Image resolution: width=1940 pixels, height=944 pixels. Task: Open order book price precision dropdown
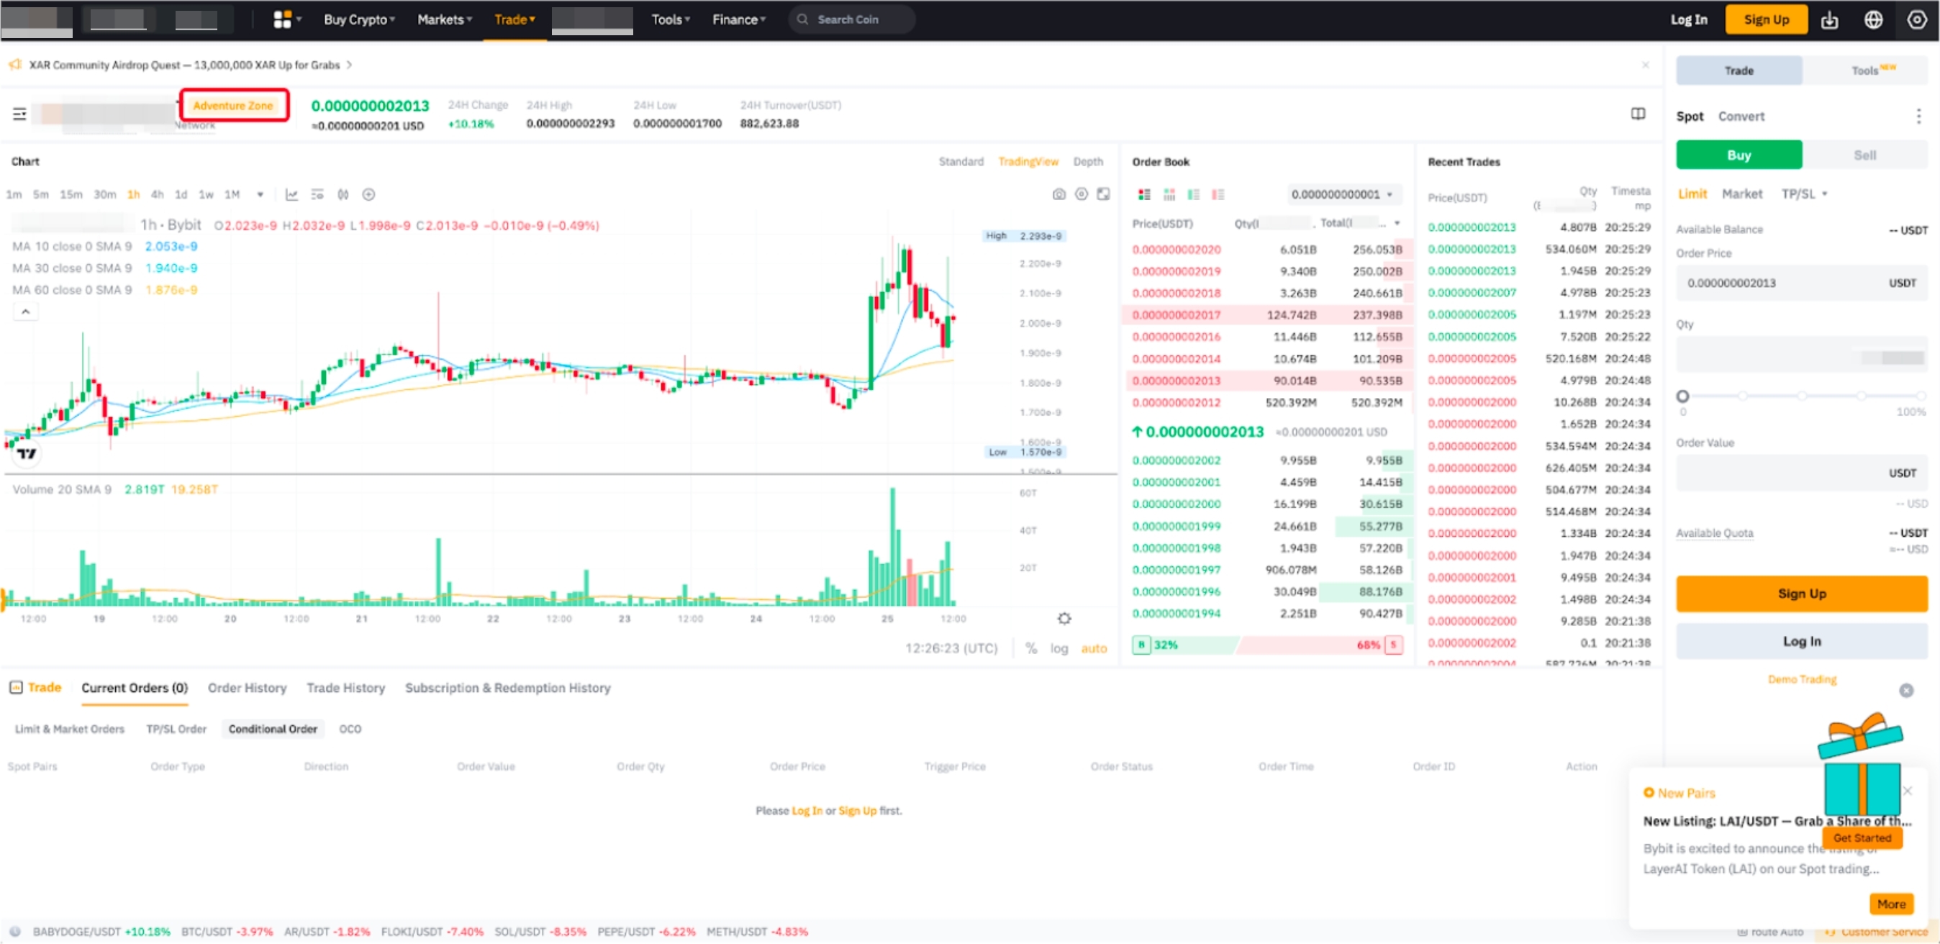[1343, 194]
